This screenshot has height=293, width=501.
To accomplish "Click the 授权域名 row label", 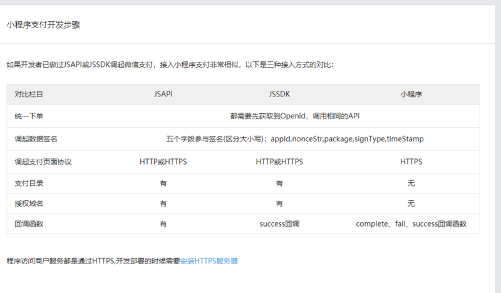I will coord(29,203).
